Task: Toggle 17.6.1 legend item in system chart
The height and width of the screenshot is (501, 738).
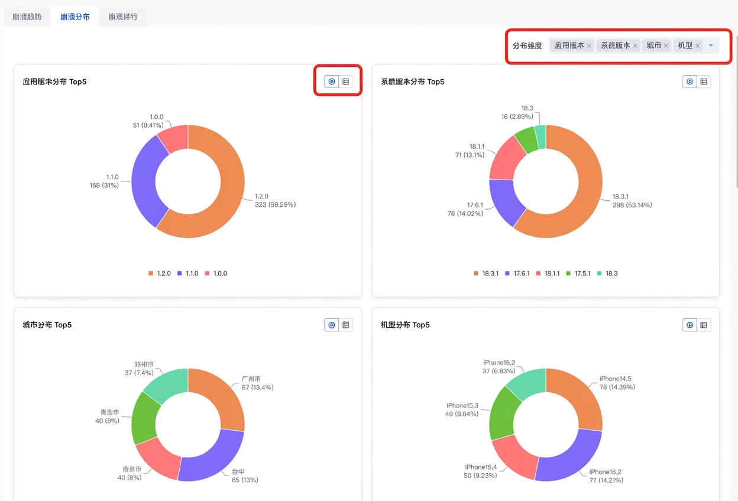Action: coord(517,274)
